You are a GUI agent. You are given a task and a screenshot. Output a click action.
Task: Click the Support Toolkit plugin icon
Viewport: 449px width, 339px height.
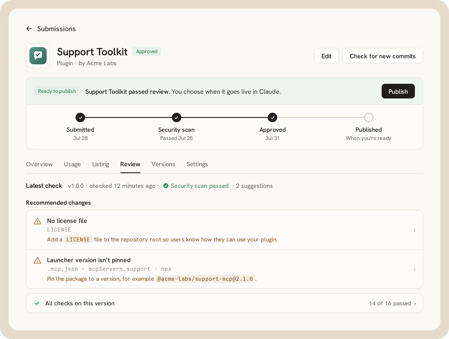pos(38,56)
